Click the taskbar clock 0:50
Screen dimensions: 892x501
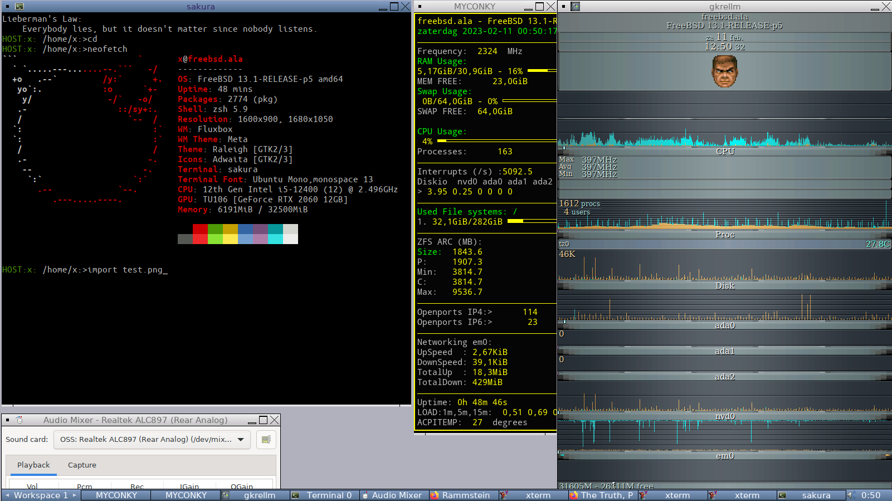pos(871,495)
